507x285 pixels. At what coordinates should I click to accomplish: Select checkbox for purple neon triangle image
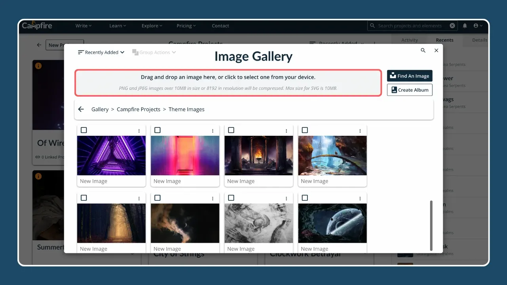click(x=84, y=130)
